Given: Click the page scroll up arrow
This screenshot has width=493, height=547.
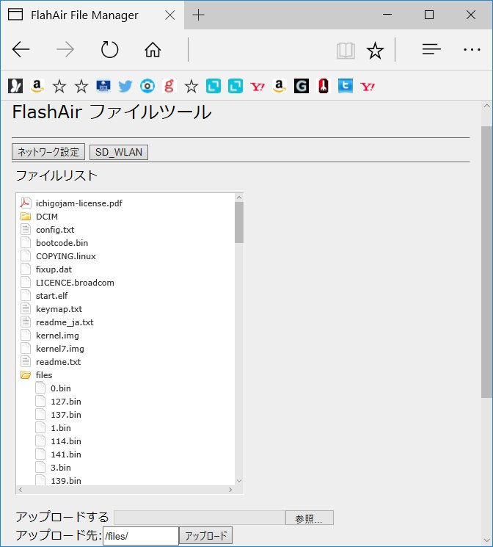Looking at the screenshot, I should click(486, 106).
